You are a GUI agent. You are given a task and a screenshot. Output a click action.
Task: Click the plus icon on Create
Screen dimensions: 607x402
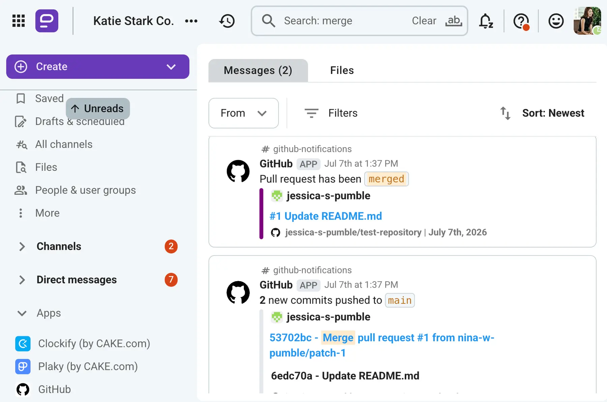[x=21, y=66]
